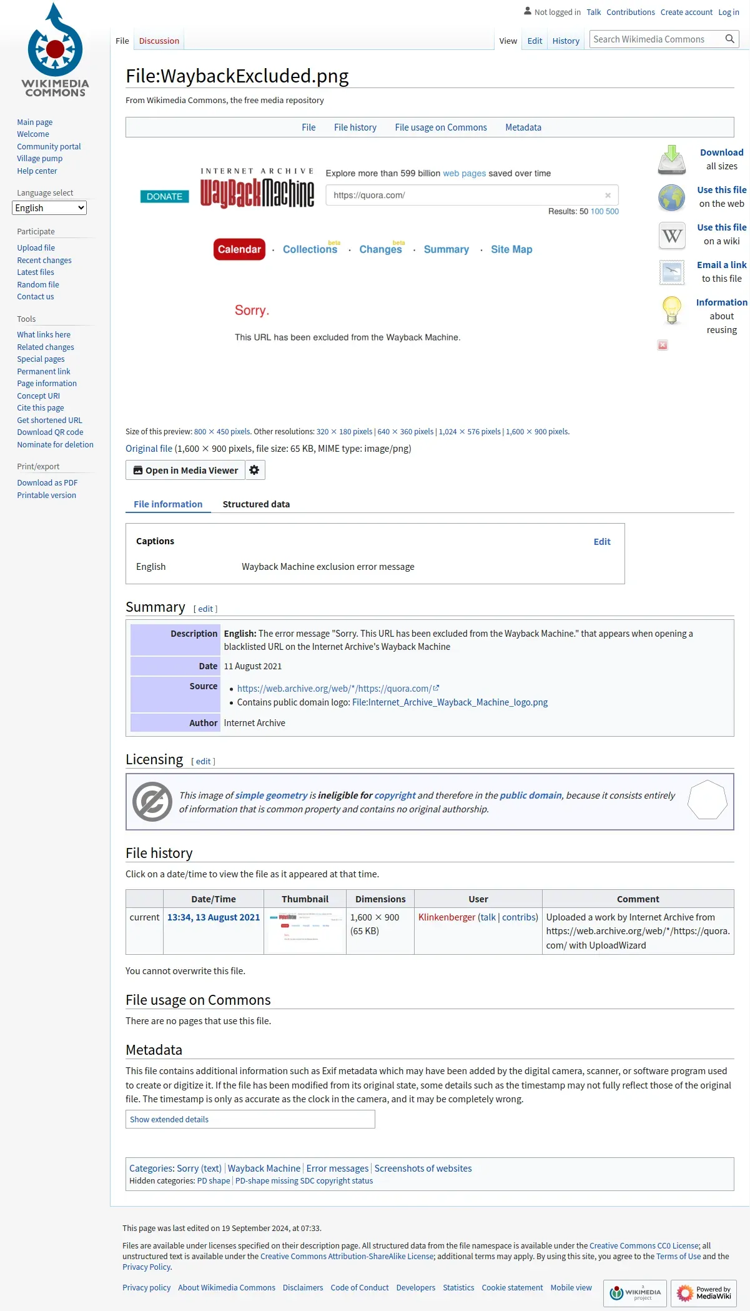Click the simple geometry link
Image resolution: width=750 pixels, height=1311 pixels.
(x=271, y=795)
